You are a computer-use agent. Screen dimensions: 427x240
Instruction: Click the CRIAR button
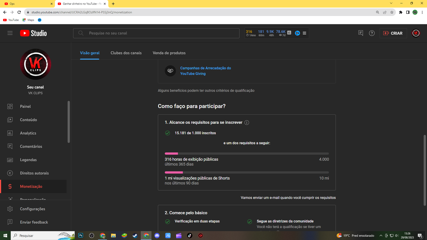[x=393, y=33]
